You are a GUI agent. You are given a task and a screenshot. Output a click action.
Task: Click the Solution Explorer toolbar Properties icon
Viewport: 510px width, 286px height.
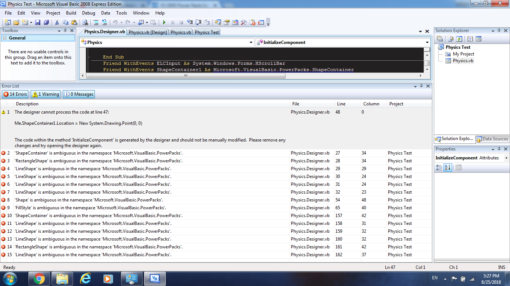(440, 39)
